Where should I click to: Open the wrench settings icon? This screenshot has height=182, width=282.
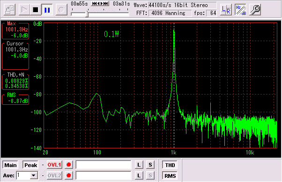[x=255, y=9]
